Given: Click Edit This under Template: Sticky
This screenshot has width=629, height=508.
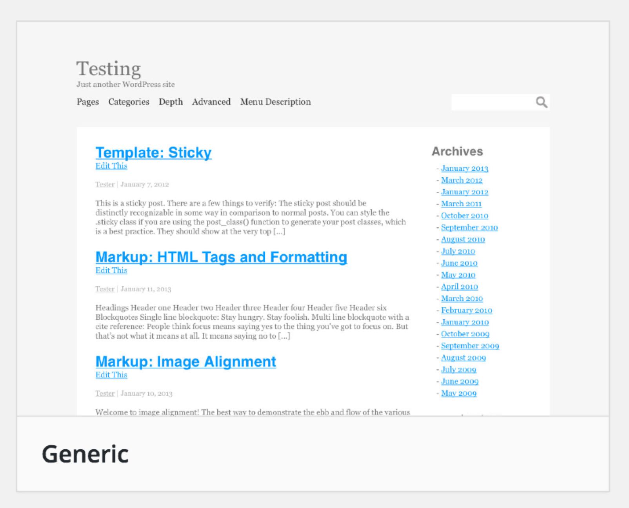Looking at the screenshot, I should [111, 166].
